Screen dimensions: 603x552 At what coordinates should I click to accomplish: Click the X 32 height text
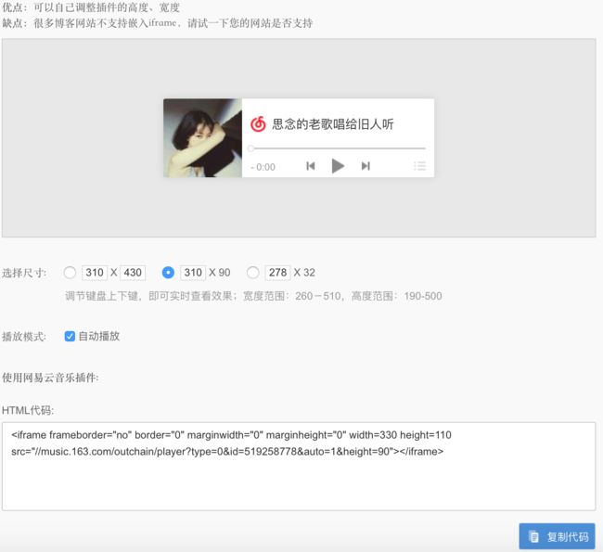click(x=304, y=273)
